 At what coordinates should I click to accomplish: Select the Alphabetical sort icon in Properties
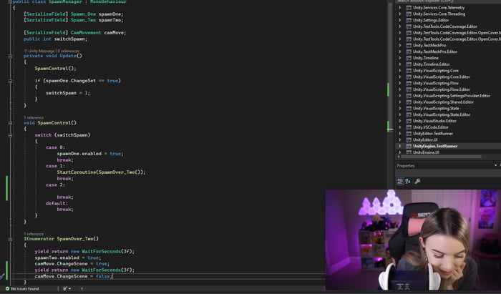(408, 181)
